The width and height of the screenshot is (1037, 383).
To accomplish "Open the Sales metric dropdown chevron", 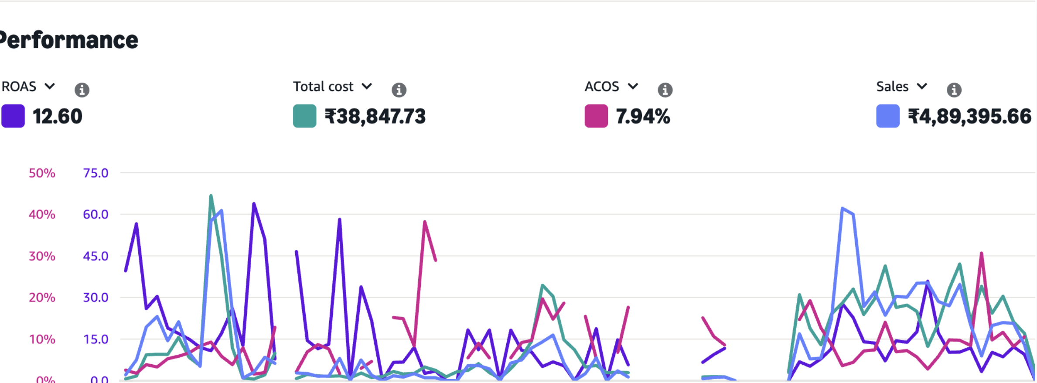I will 922,86.
